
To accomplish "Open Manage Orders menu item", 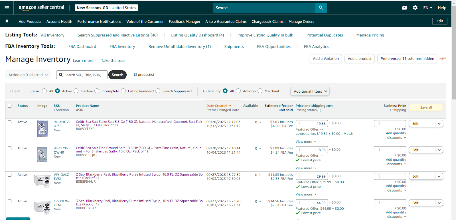I will 301,21.
